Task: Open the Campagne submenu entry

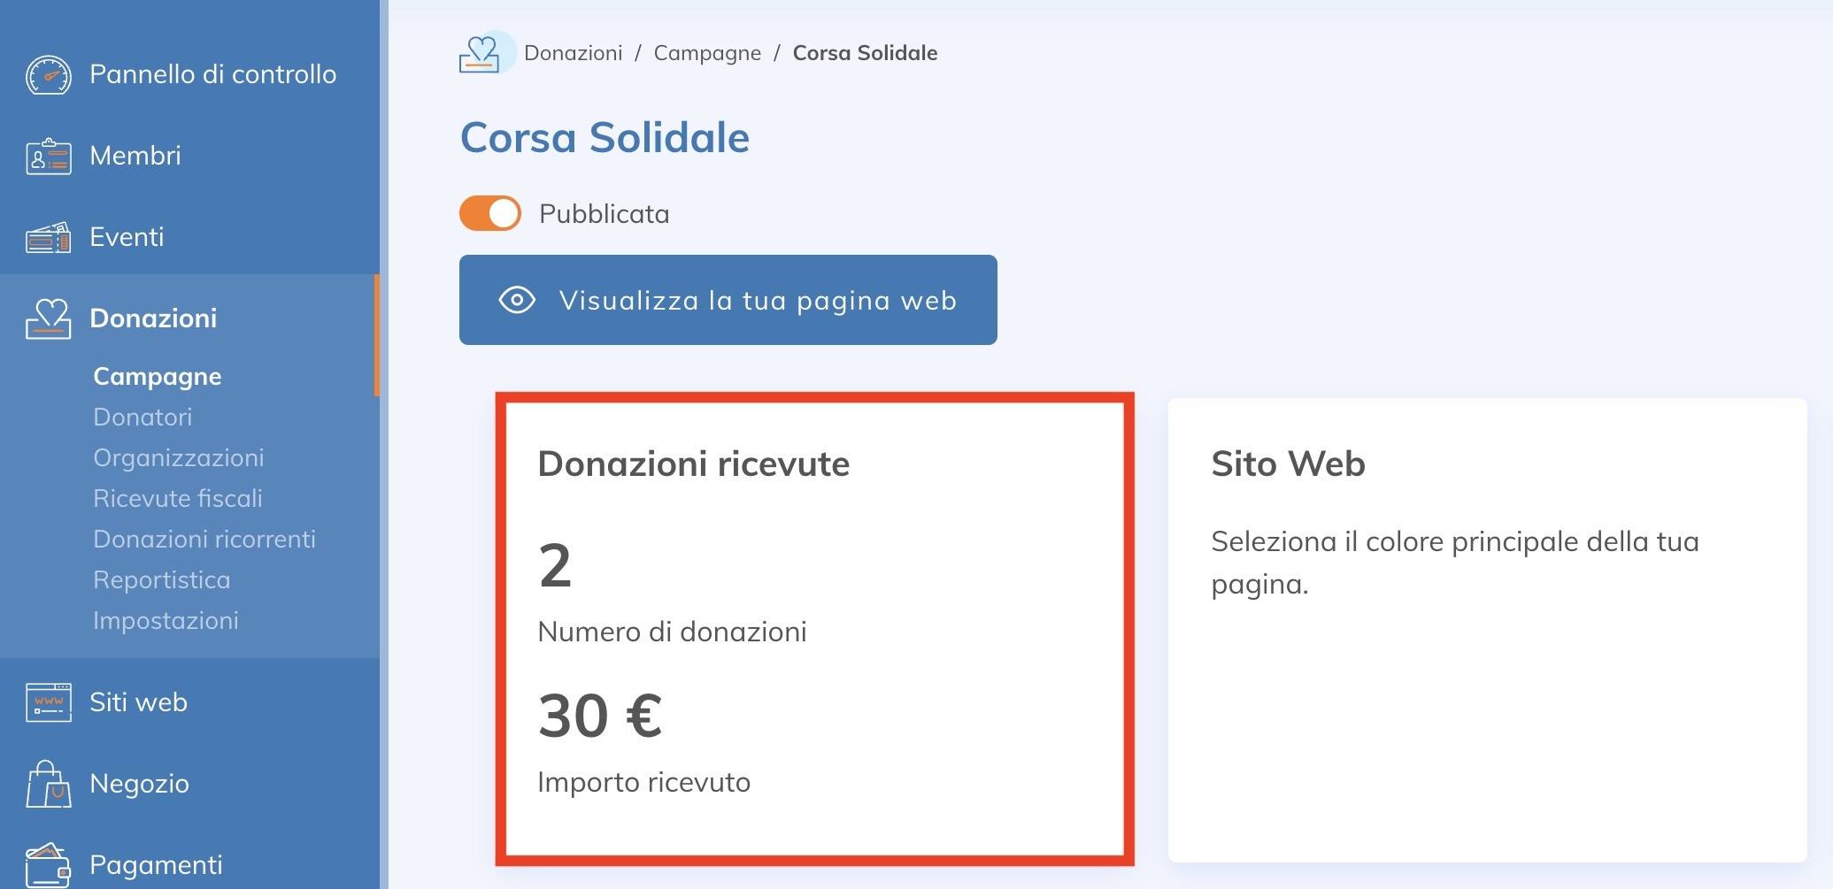Action: [x=157, y=375]
